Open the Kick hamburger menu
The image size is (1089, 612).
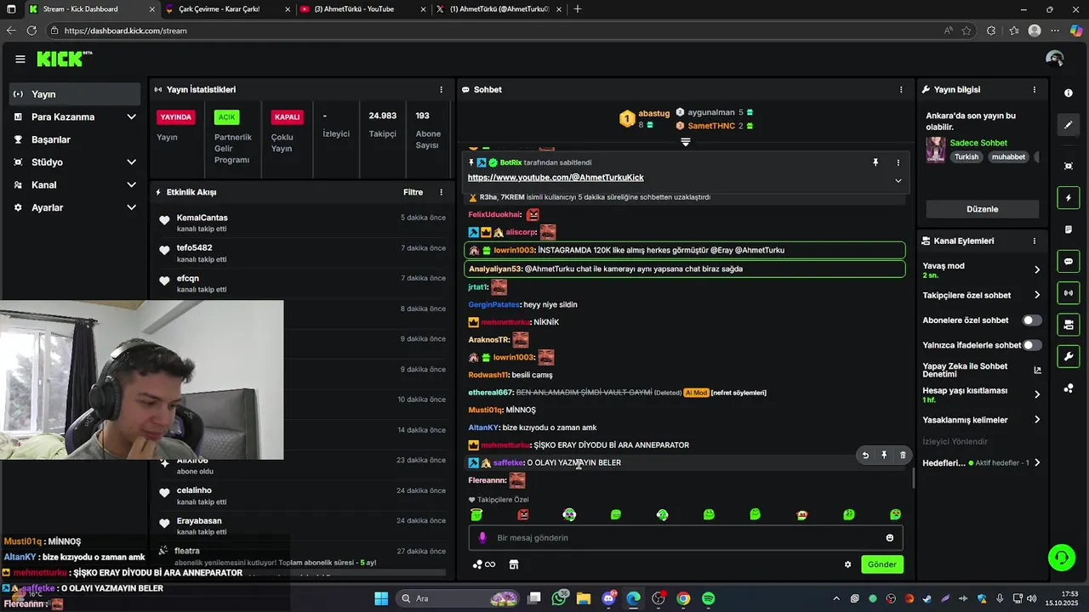pos(20,59)
